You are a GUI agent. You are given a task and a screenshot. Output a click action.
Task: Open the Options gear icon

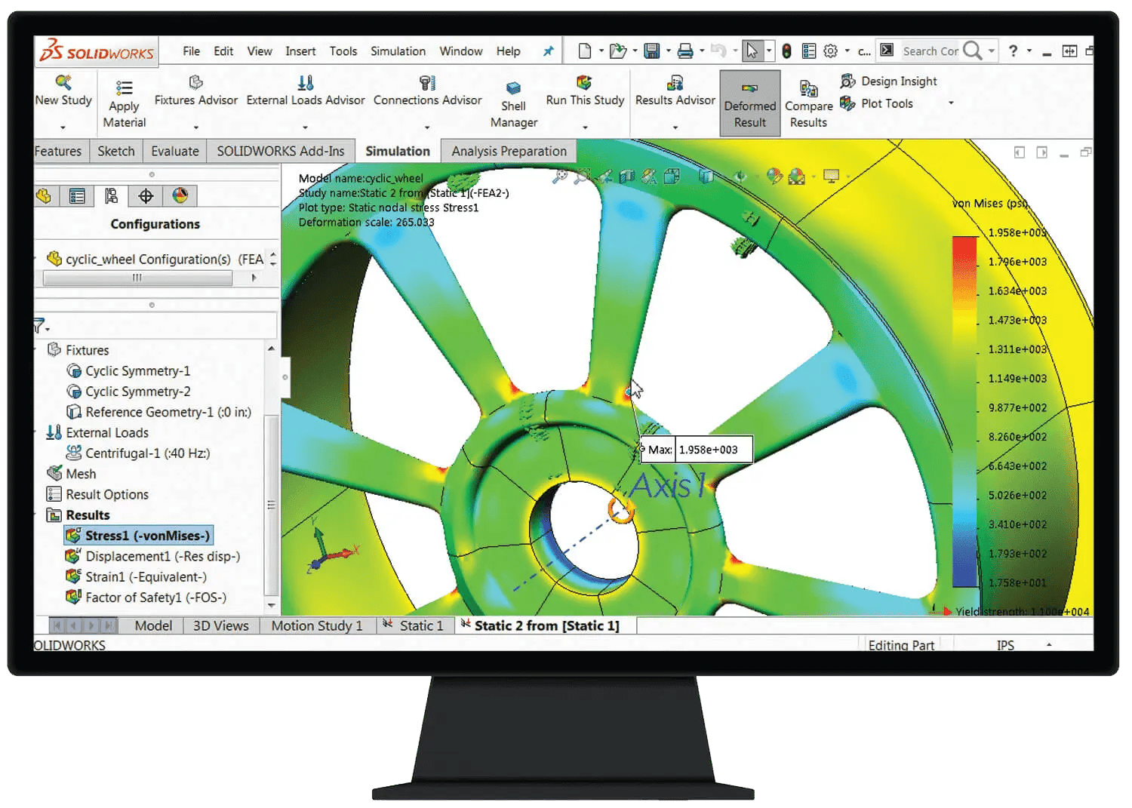click(x=831, y=51)
